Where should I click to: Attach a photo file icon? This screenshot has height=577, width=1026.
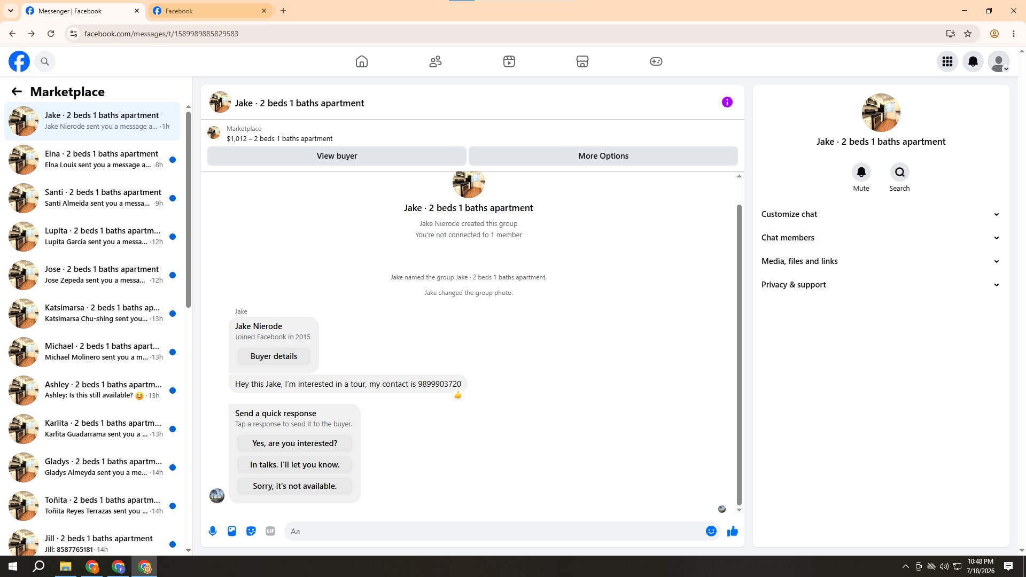click(232, 531)
